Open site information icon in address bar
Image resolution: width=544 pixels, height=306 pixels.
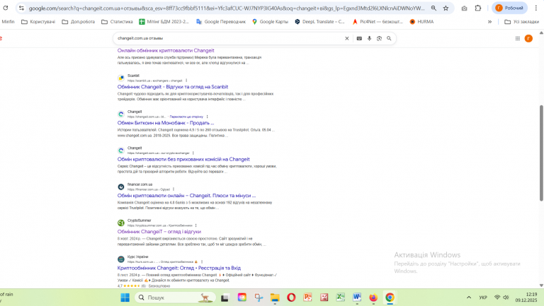tap(21, 8)
